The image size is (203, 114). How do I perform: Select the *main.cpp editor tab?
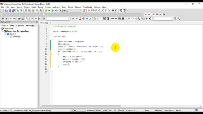(44, 23)
